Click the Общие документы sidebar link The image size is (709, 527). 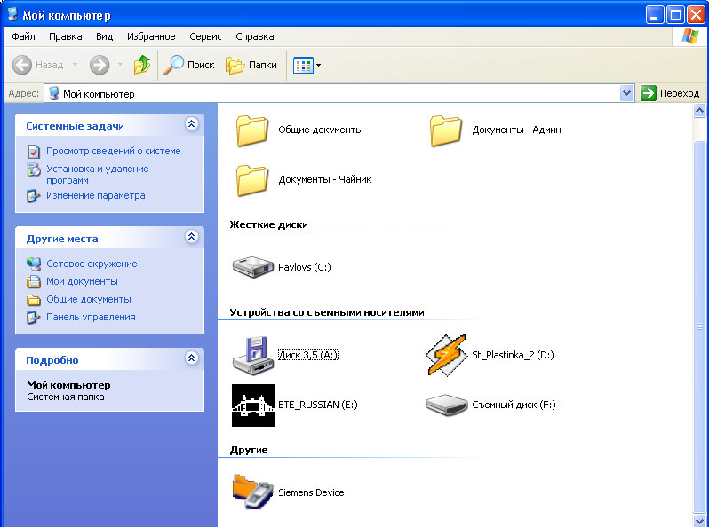pos(89,299)
